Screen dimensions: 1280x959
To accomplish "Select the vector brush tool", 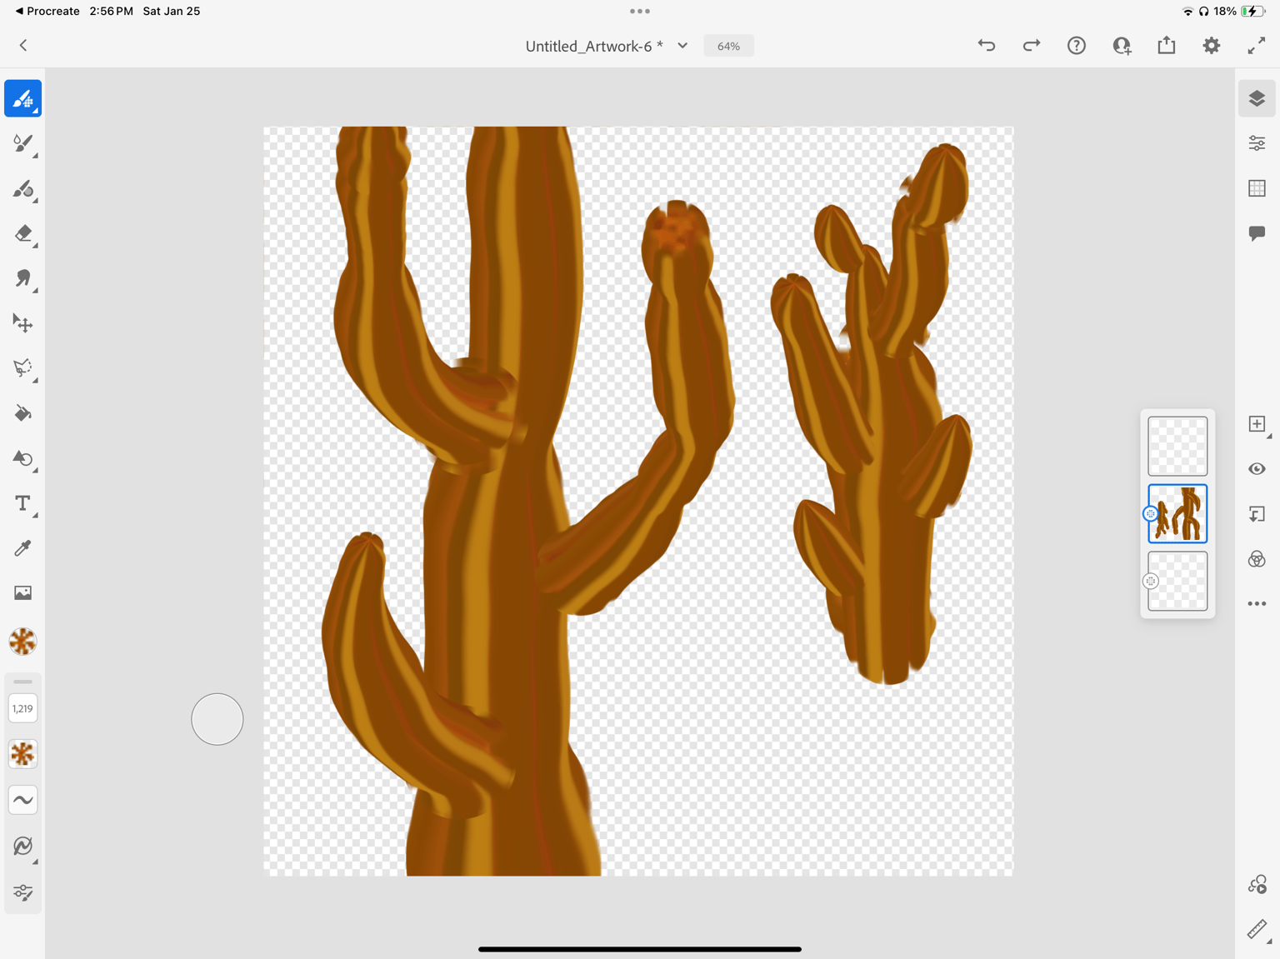I will pos(22,188).
